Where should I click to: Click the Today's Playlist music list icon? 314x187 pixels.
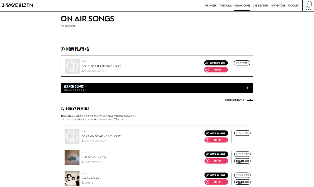pyautogui.click(x=63, y=109)
